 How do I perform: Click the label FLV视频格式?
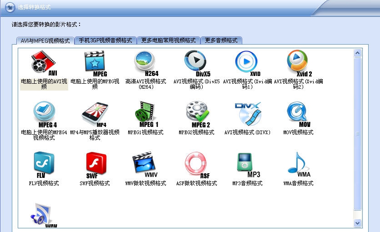tap(44, 183)
